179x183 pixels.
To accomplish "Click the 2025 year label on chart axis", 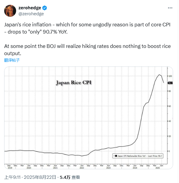I will 158,168.
